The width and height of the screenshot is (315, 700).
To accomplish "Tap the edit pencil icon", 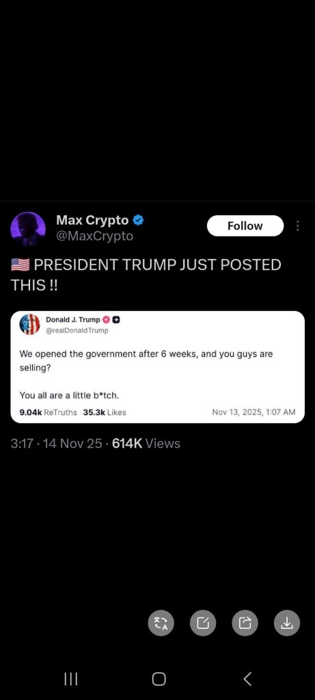I will click(203, 622).
